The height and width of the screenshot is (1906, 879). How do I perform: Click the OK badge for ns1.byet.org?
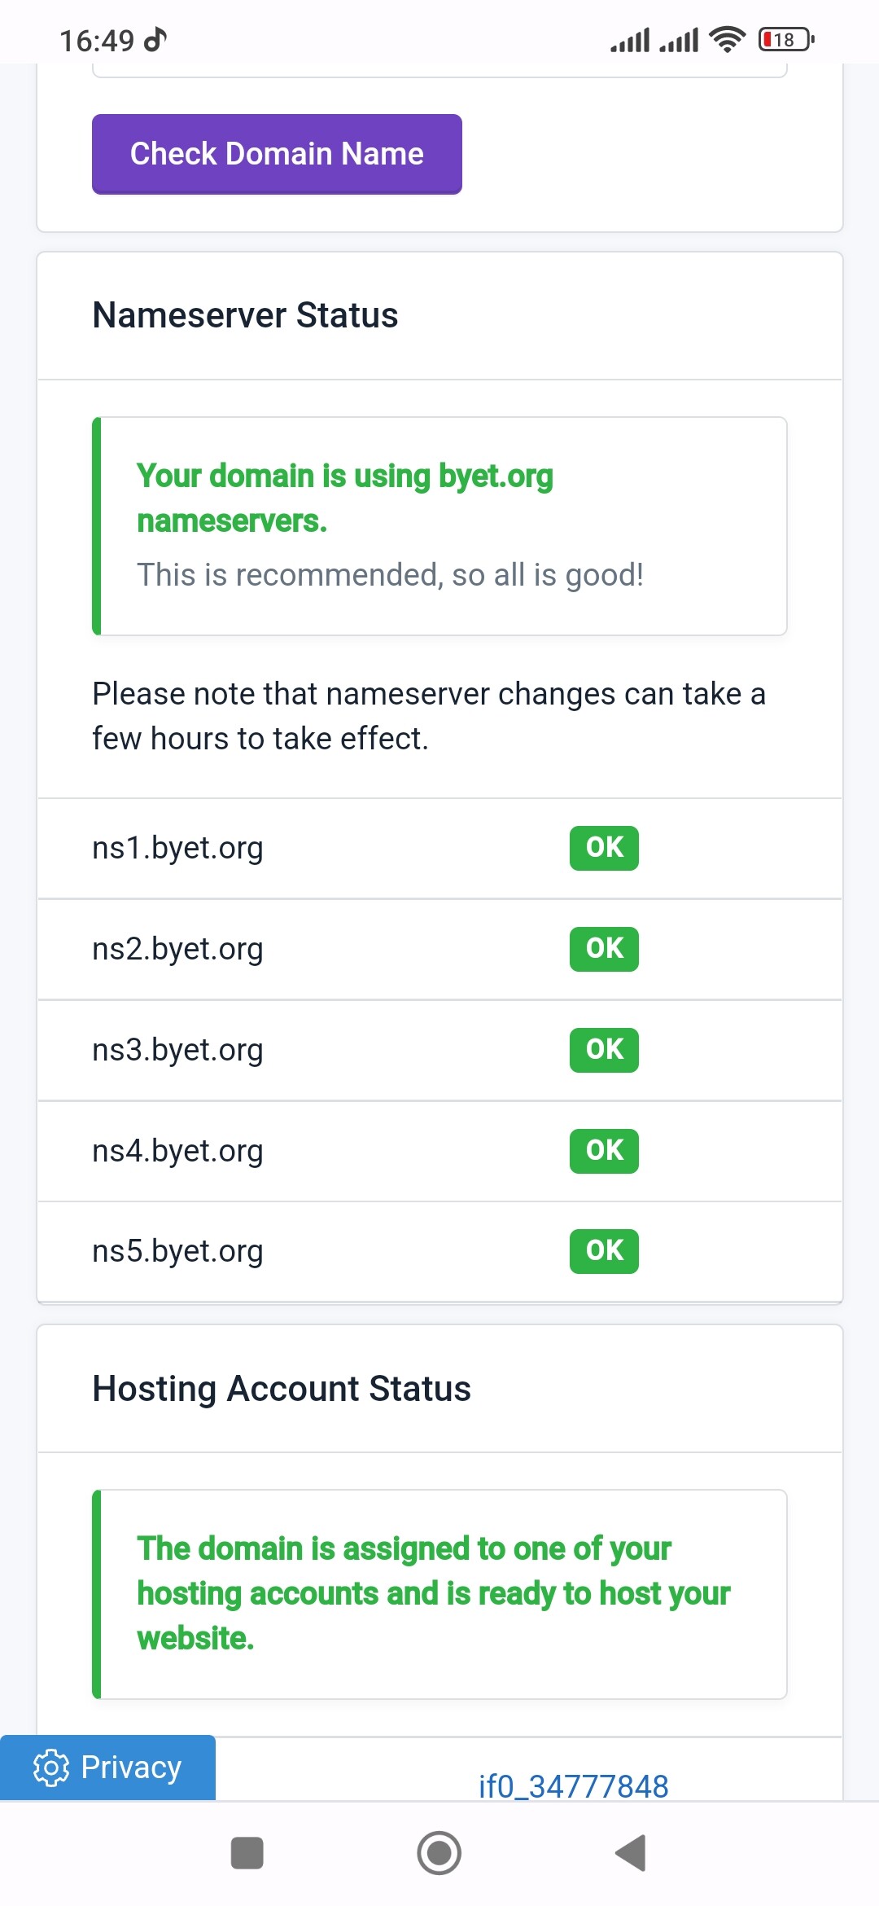click(x=604, y=848)
